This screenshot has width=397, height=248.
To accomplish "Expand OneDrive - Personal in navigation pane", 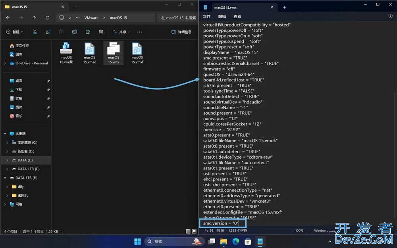I will (x=5, y=63).
